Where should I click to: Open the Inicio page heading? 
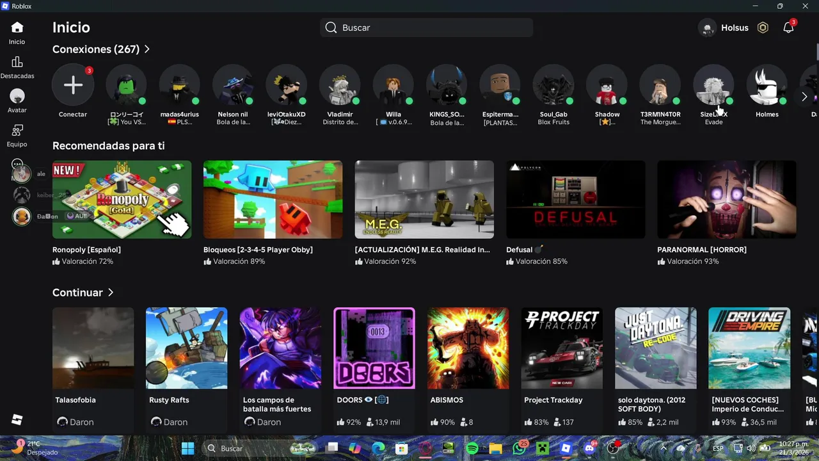point(71,28)
